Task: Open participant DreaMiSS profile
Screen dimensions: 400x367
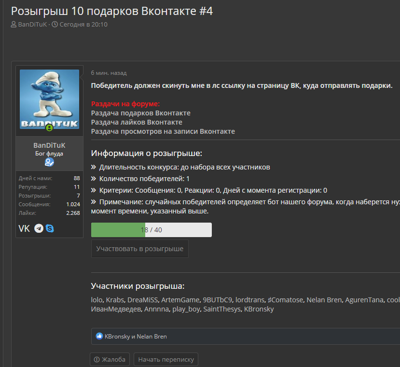Action: point(143,300)
